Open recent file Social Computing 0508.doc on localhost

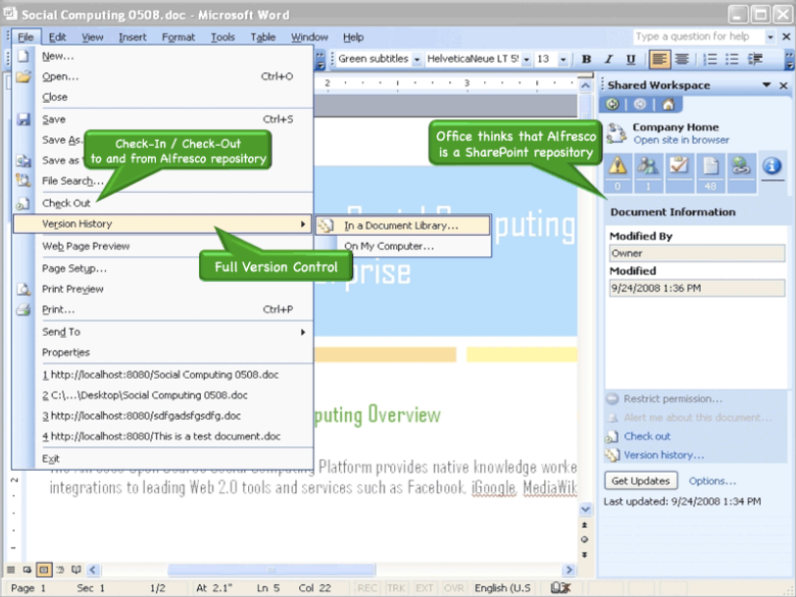(161, 375)
